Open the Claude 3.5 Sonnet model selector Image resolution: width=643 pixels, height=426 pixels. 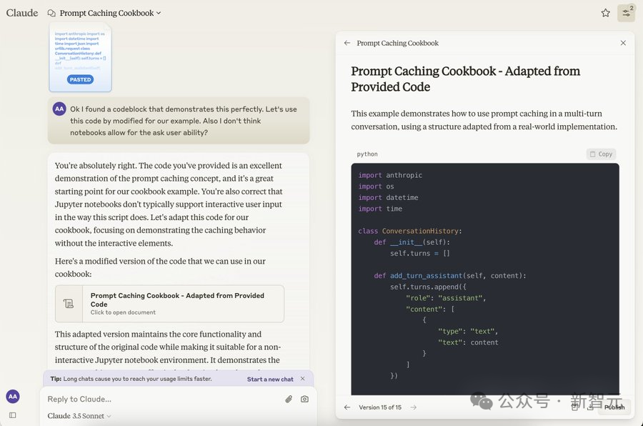point(79,416)
